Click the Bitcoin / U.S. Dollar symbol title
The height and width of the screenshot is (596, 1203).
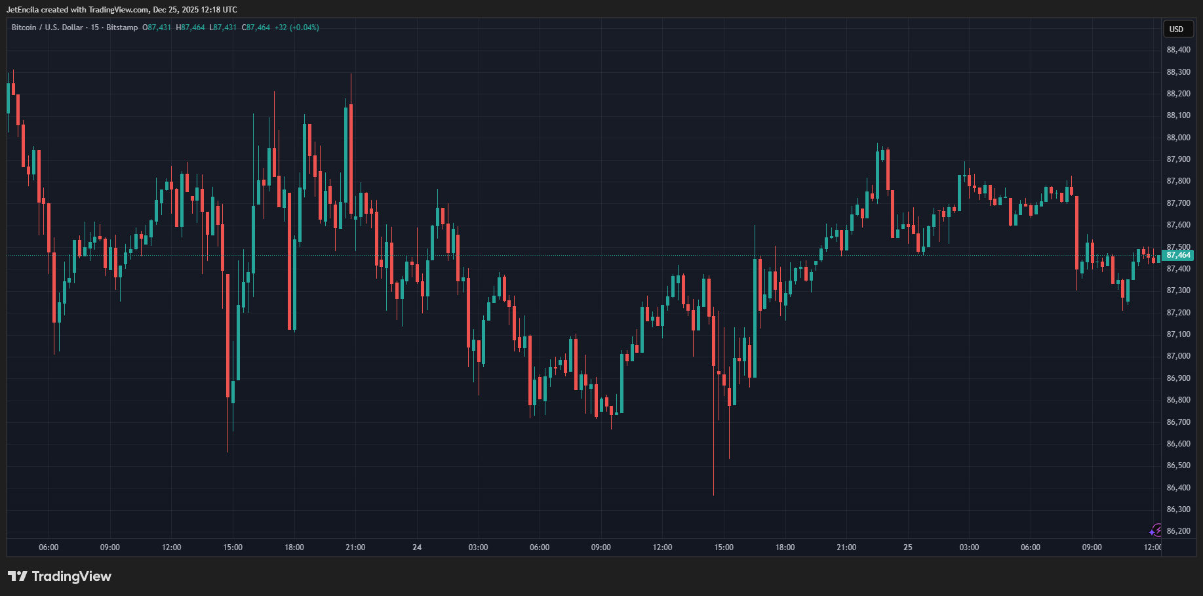tap(47, 28)
